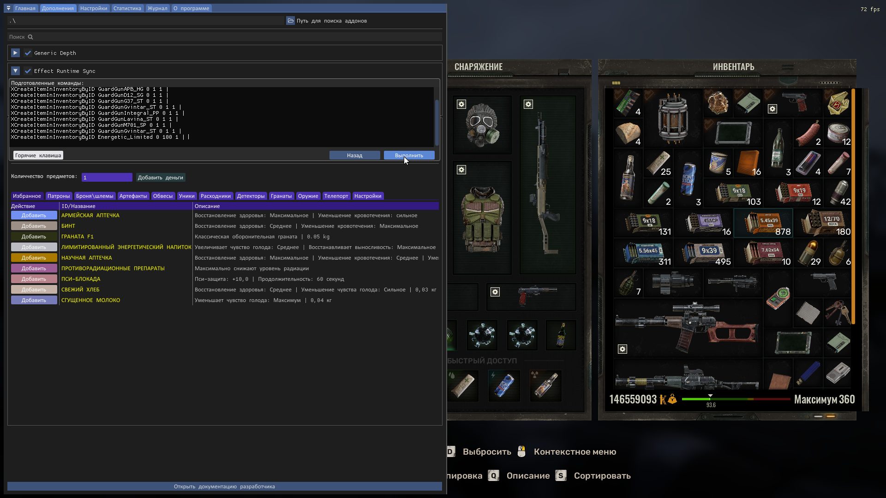Screen dimensions: 886x498
Task: Switch to the Статистика tab
Action: coord(127,8)
